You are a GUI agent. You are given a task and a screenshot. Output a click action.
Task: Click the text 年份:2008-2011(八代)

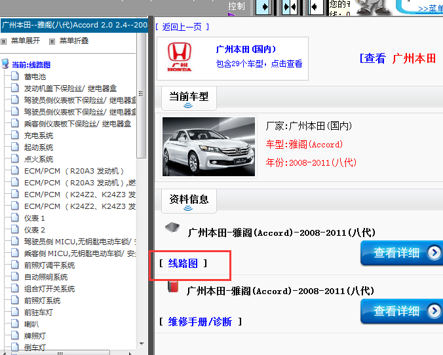coord(311,162)
